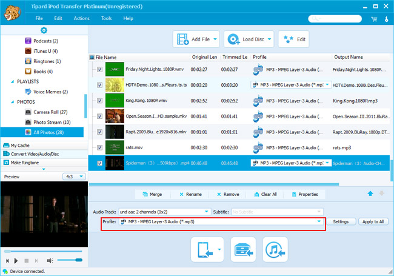Click the search input field
The height and width of the screenshot is (276, 394).
(335, 19)
